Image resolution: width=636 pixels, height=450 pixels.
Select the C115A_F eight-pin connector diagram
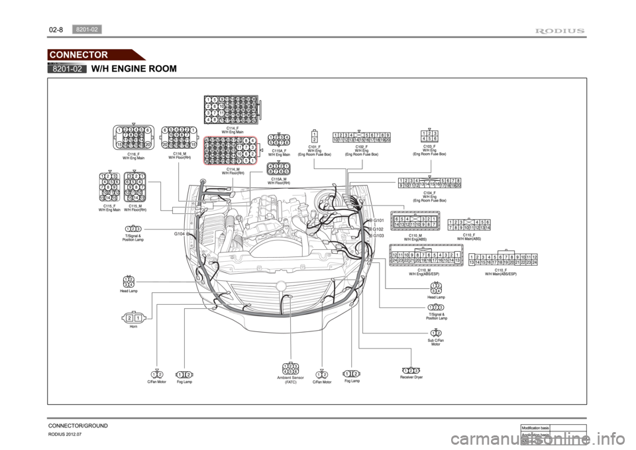(x=279, y=140)
